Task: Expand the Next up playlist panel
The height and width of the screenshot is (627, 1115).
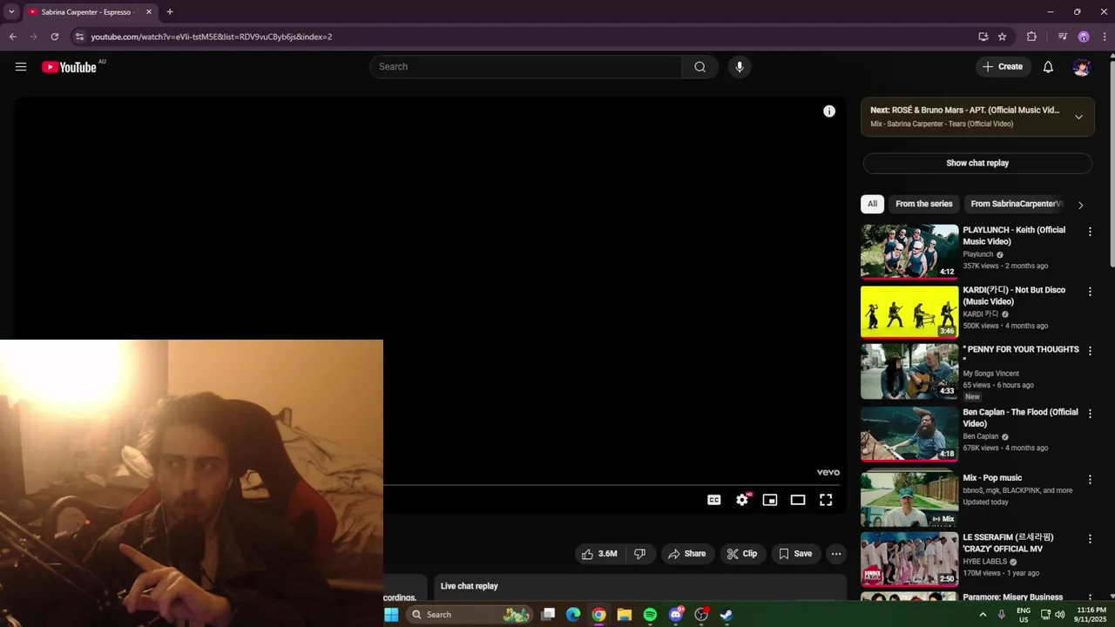Action: (1078, 117)
